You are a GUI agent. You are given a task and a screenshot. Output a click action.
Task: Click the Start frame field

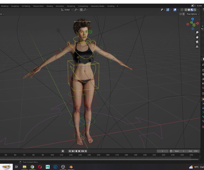pyautogui.click(x=180, y=151)
